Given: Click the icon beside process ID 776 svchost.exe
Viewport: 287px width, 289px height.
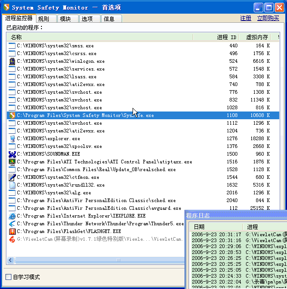Looking at the screenshot, I should coord(12,92).
